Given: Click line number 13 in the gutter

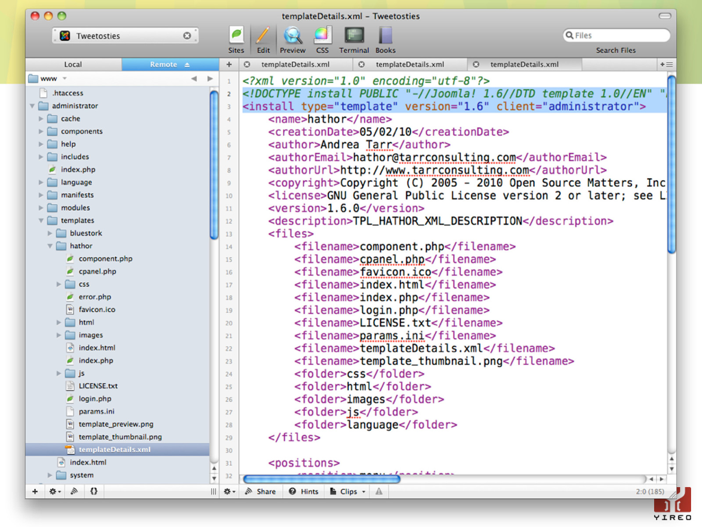Looking at the screenshot, I should click(229, 234).
